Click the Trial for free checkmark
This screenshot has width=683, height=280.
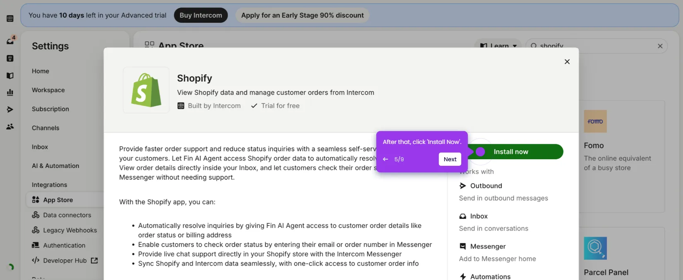pyautogui.click(x=254, y=106)
